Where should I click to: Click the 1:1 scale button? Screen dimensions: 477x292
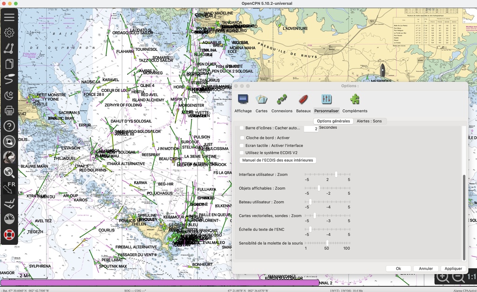(472, 277)
